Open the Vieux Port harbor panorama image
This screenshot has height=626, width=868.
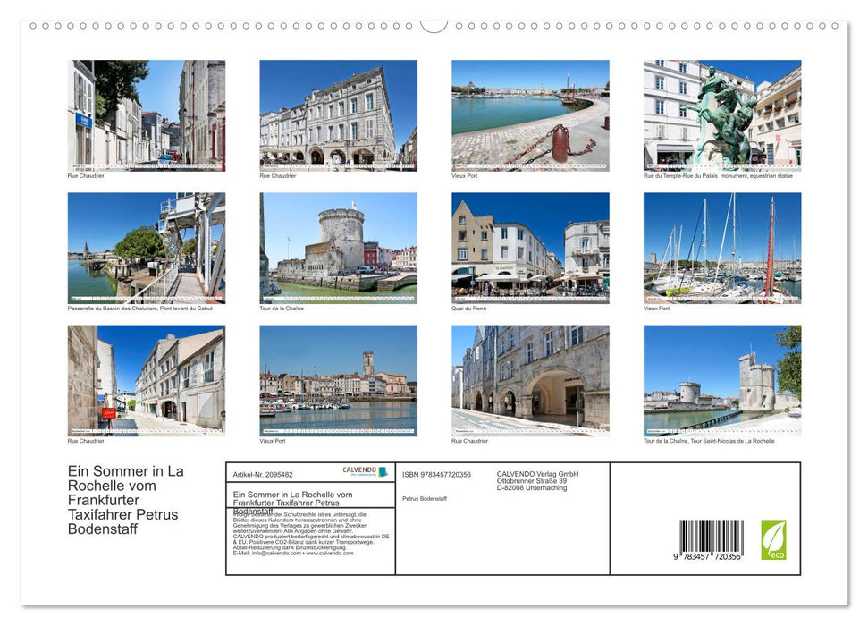click(x=530, y=114)
